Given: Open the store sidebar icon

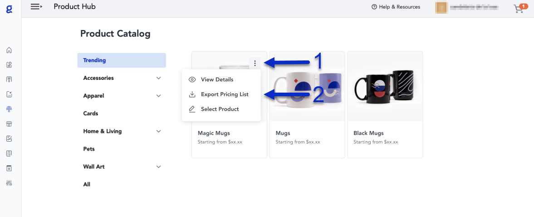Looking at the screenshot, I should 9,123.
